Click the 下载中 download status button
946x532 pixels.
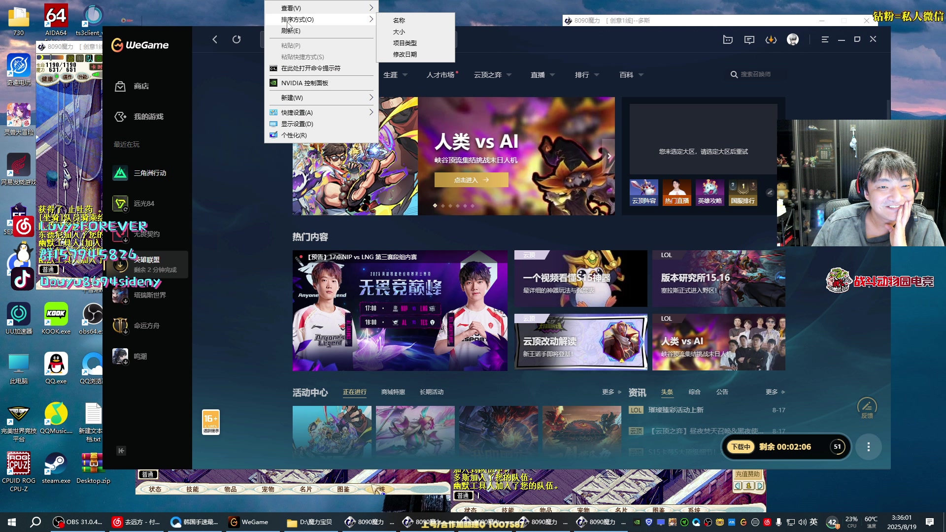click(x=741, y=447)
